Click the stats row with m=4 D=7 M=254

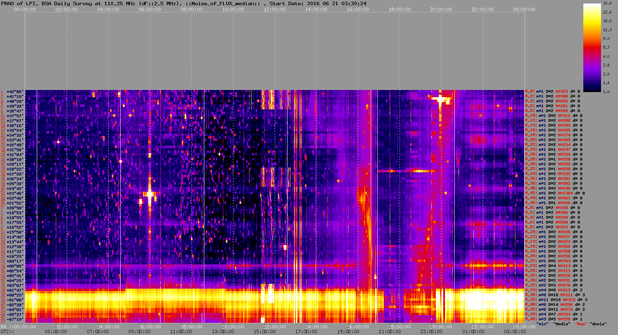pyautogui.click(x=553, y=315)
